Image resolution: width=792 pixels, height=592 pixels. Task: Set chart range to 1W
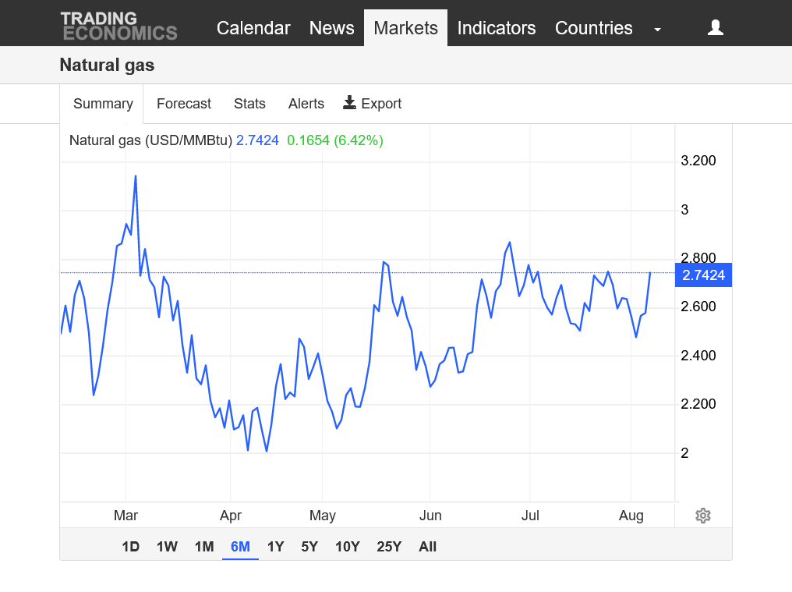167,547
